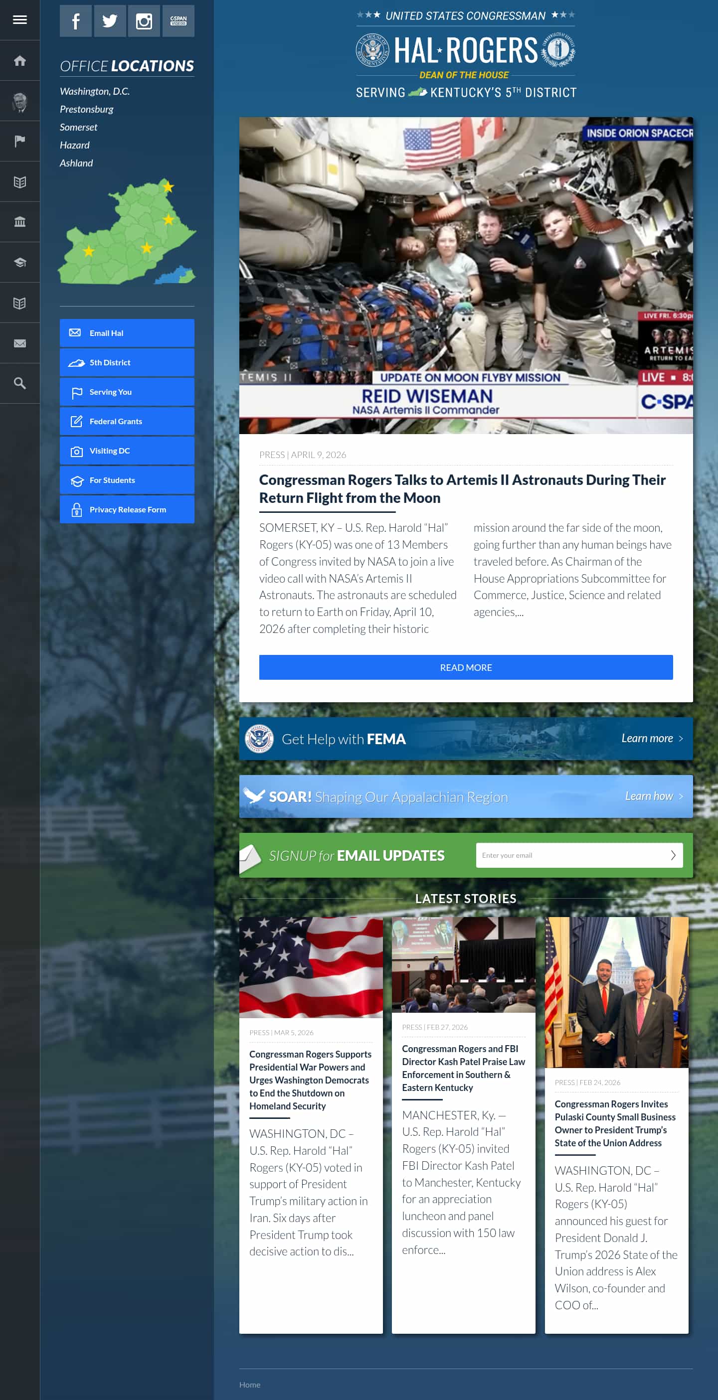
Task: Open the Artemis II astronauts video thumbnail
Action: tap(466, 276)
